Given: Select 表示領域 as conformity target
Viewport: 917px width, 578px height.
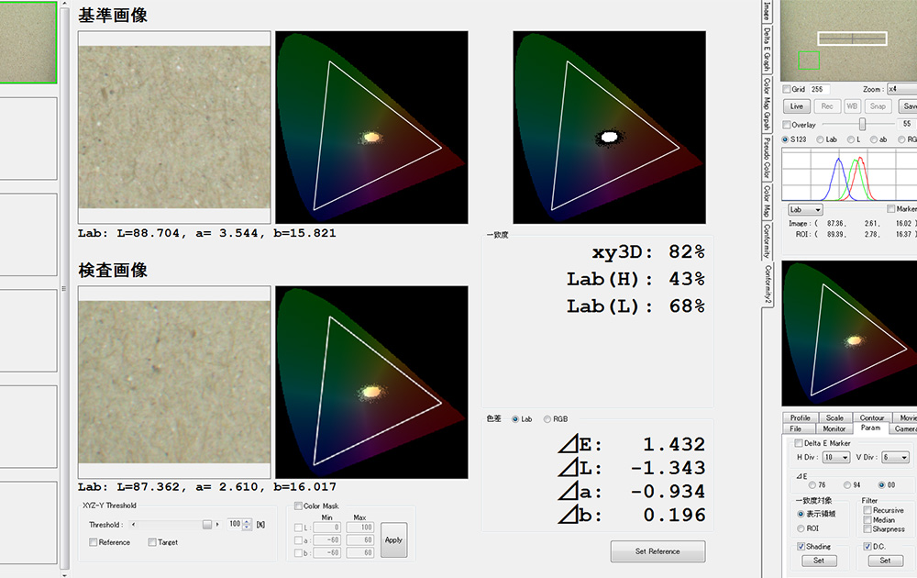Looking at the screenshot, I should 801,514.
